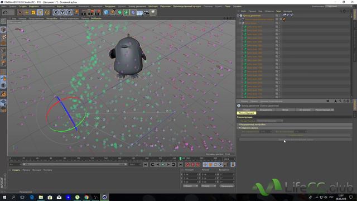Screen dimensions: 357x201
Task: Click the attribute manager back arrow
Action: [x=327, y=101]
